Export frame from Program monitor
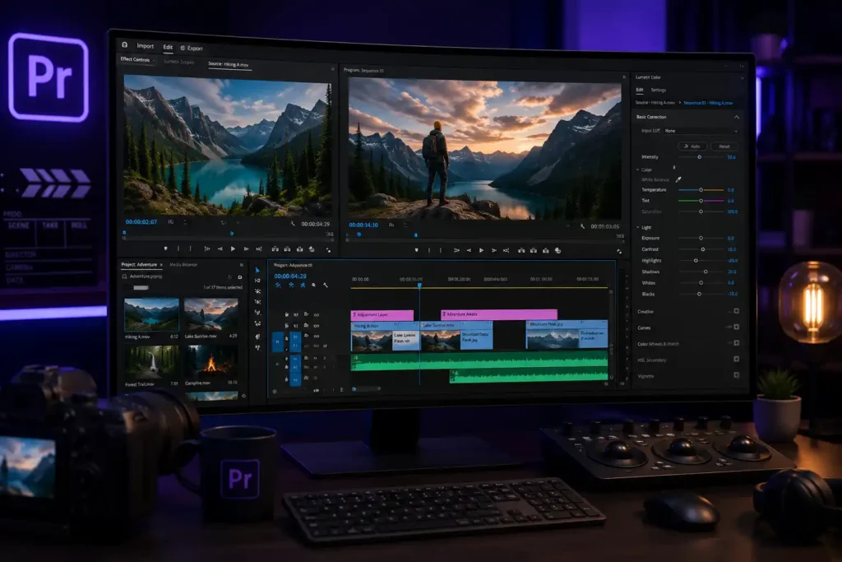Image resolution: width=842 pixels, height=562 pixels. tap(546, 250)
